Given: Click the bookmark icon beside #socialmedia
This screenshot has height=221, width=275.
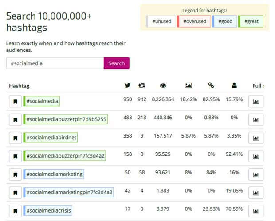Looking at the screenshot, I should click(15, 101).
